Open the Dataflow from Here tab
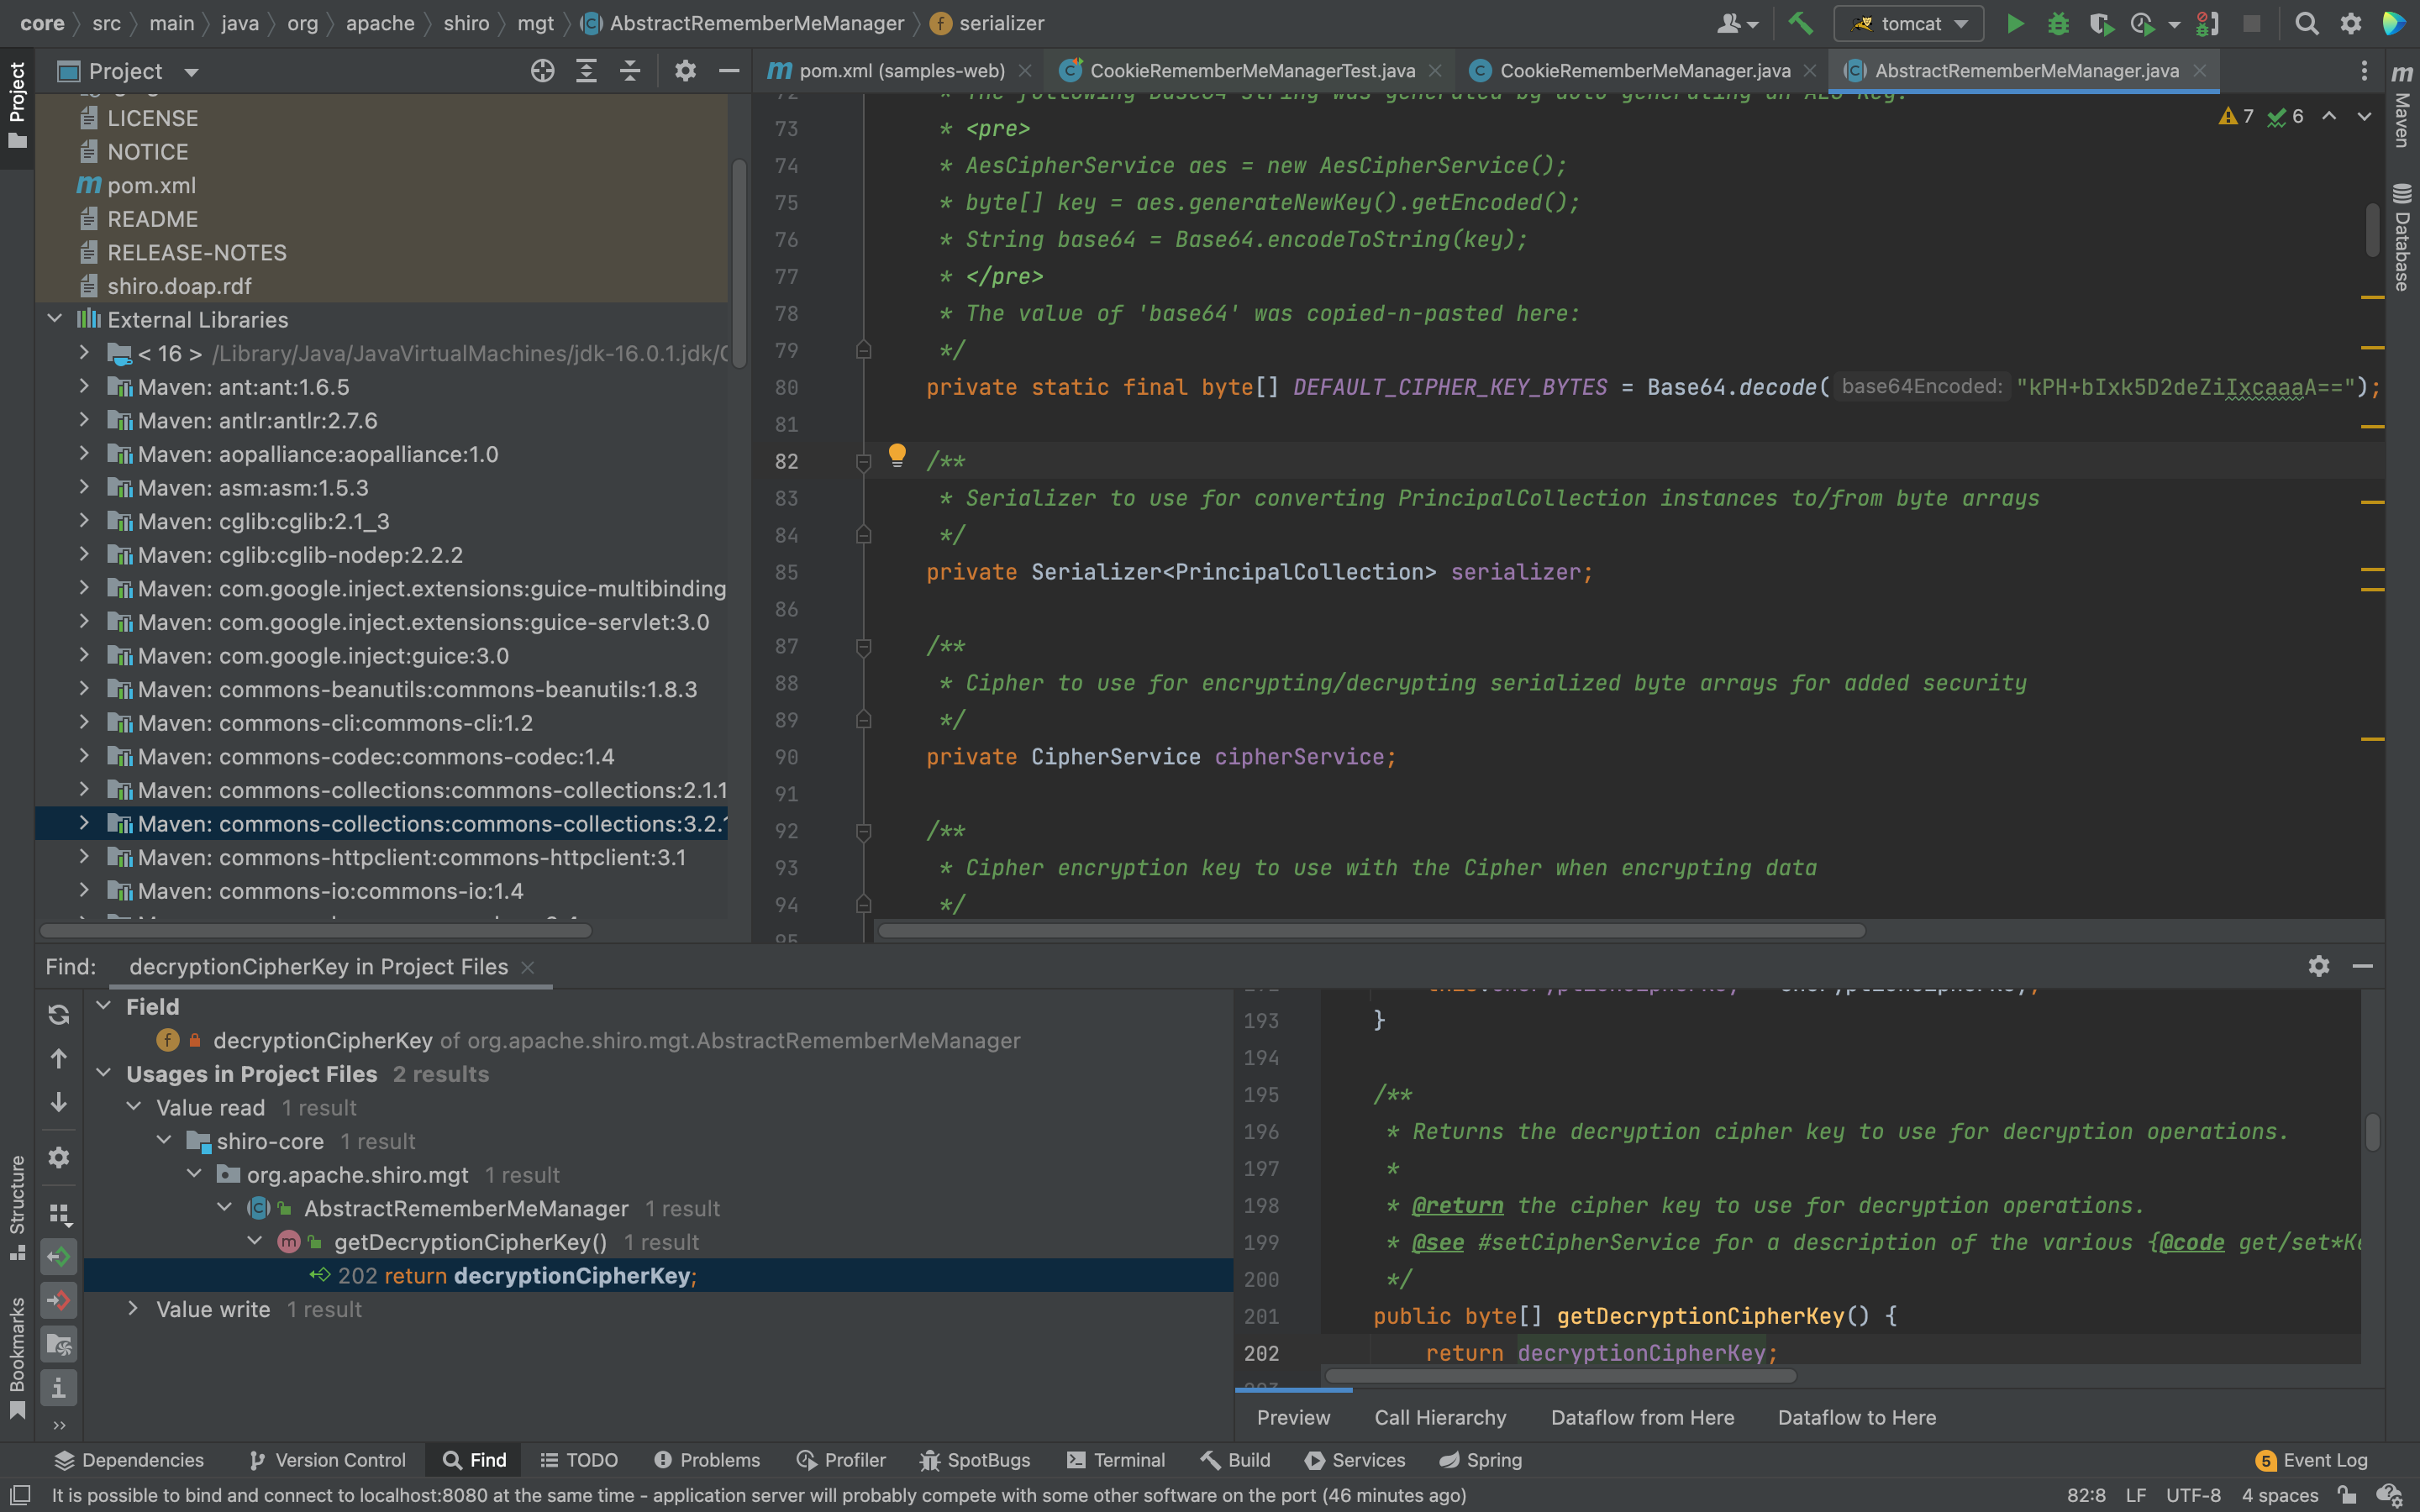This screenshot has height=1512, width=2420. click(1642, 1417)
